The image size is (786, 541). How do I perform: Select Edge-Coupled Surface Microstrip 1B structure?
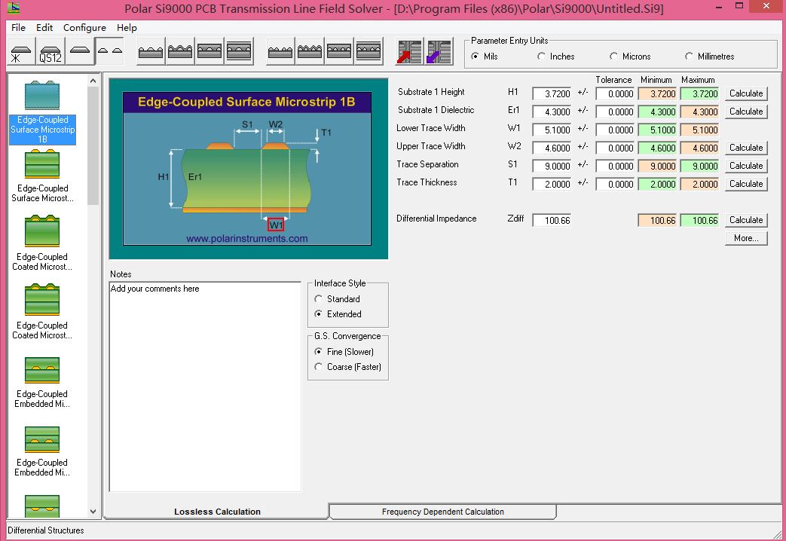coord(43,112)
